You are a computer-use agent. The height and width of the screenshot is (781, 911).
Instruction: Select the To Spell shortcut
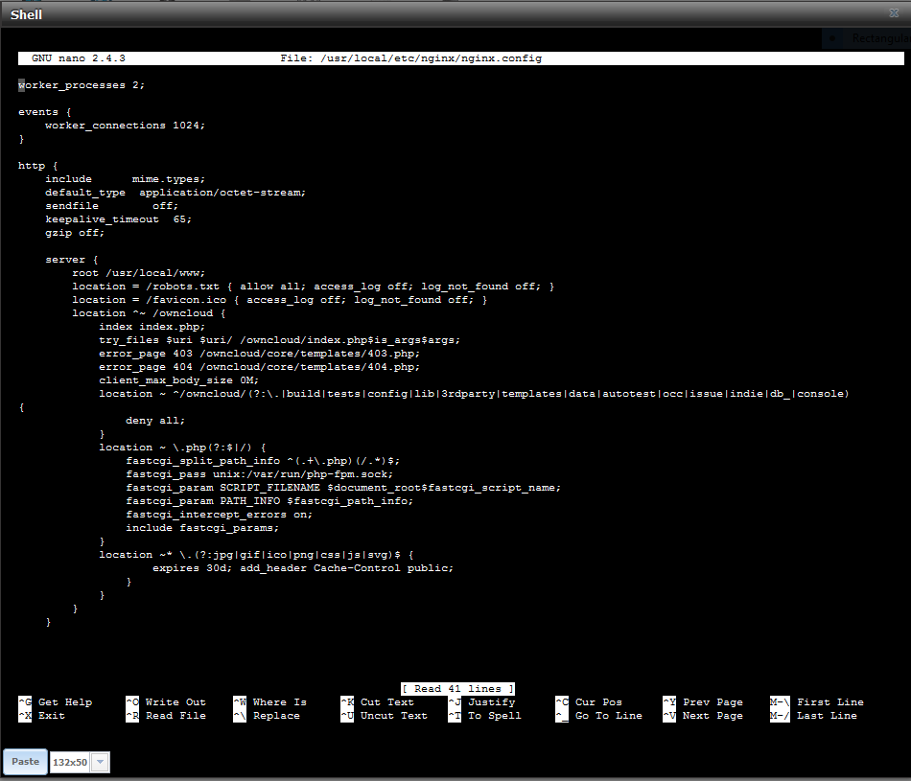494,716
